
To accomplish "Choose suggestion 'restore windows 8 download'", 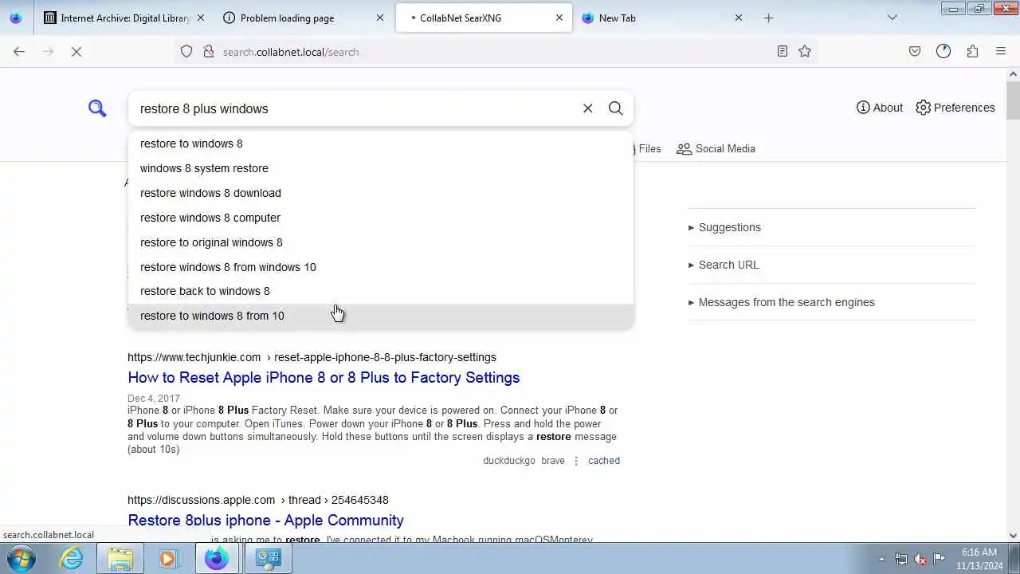I will [x=381, y=193].
